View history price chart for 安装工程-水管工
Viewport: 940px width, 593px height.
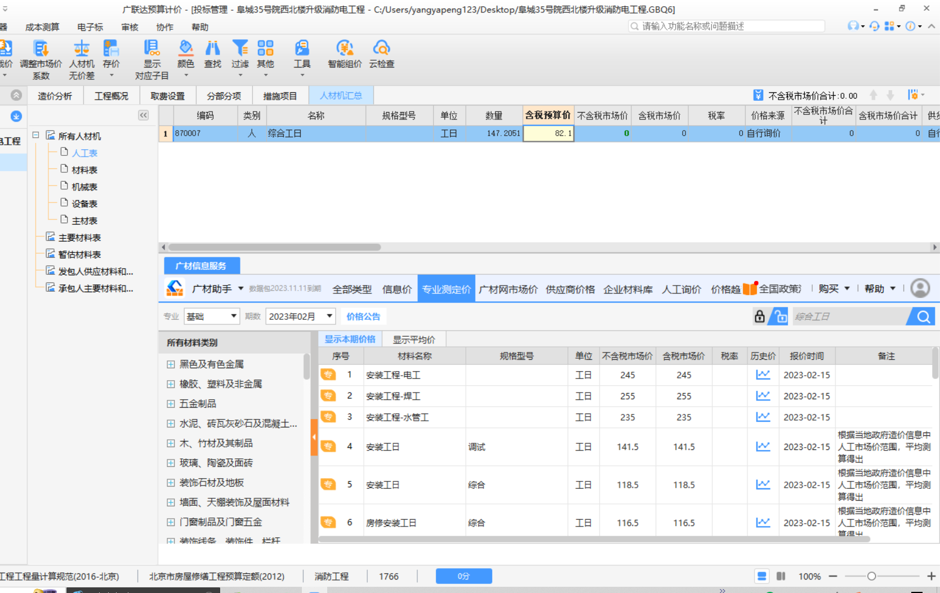[x=763, y=417]
